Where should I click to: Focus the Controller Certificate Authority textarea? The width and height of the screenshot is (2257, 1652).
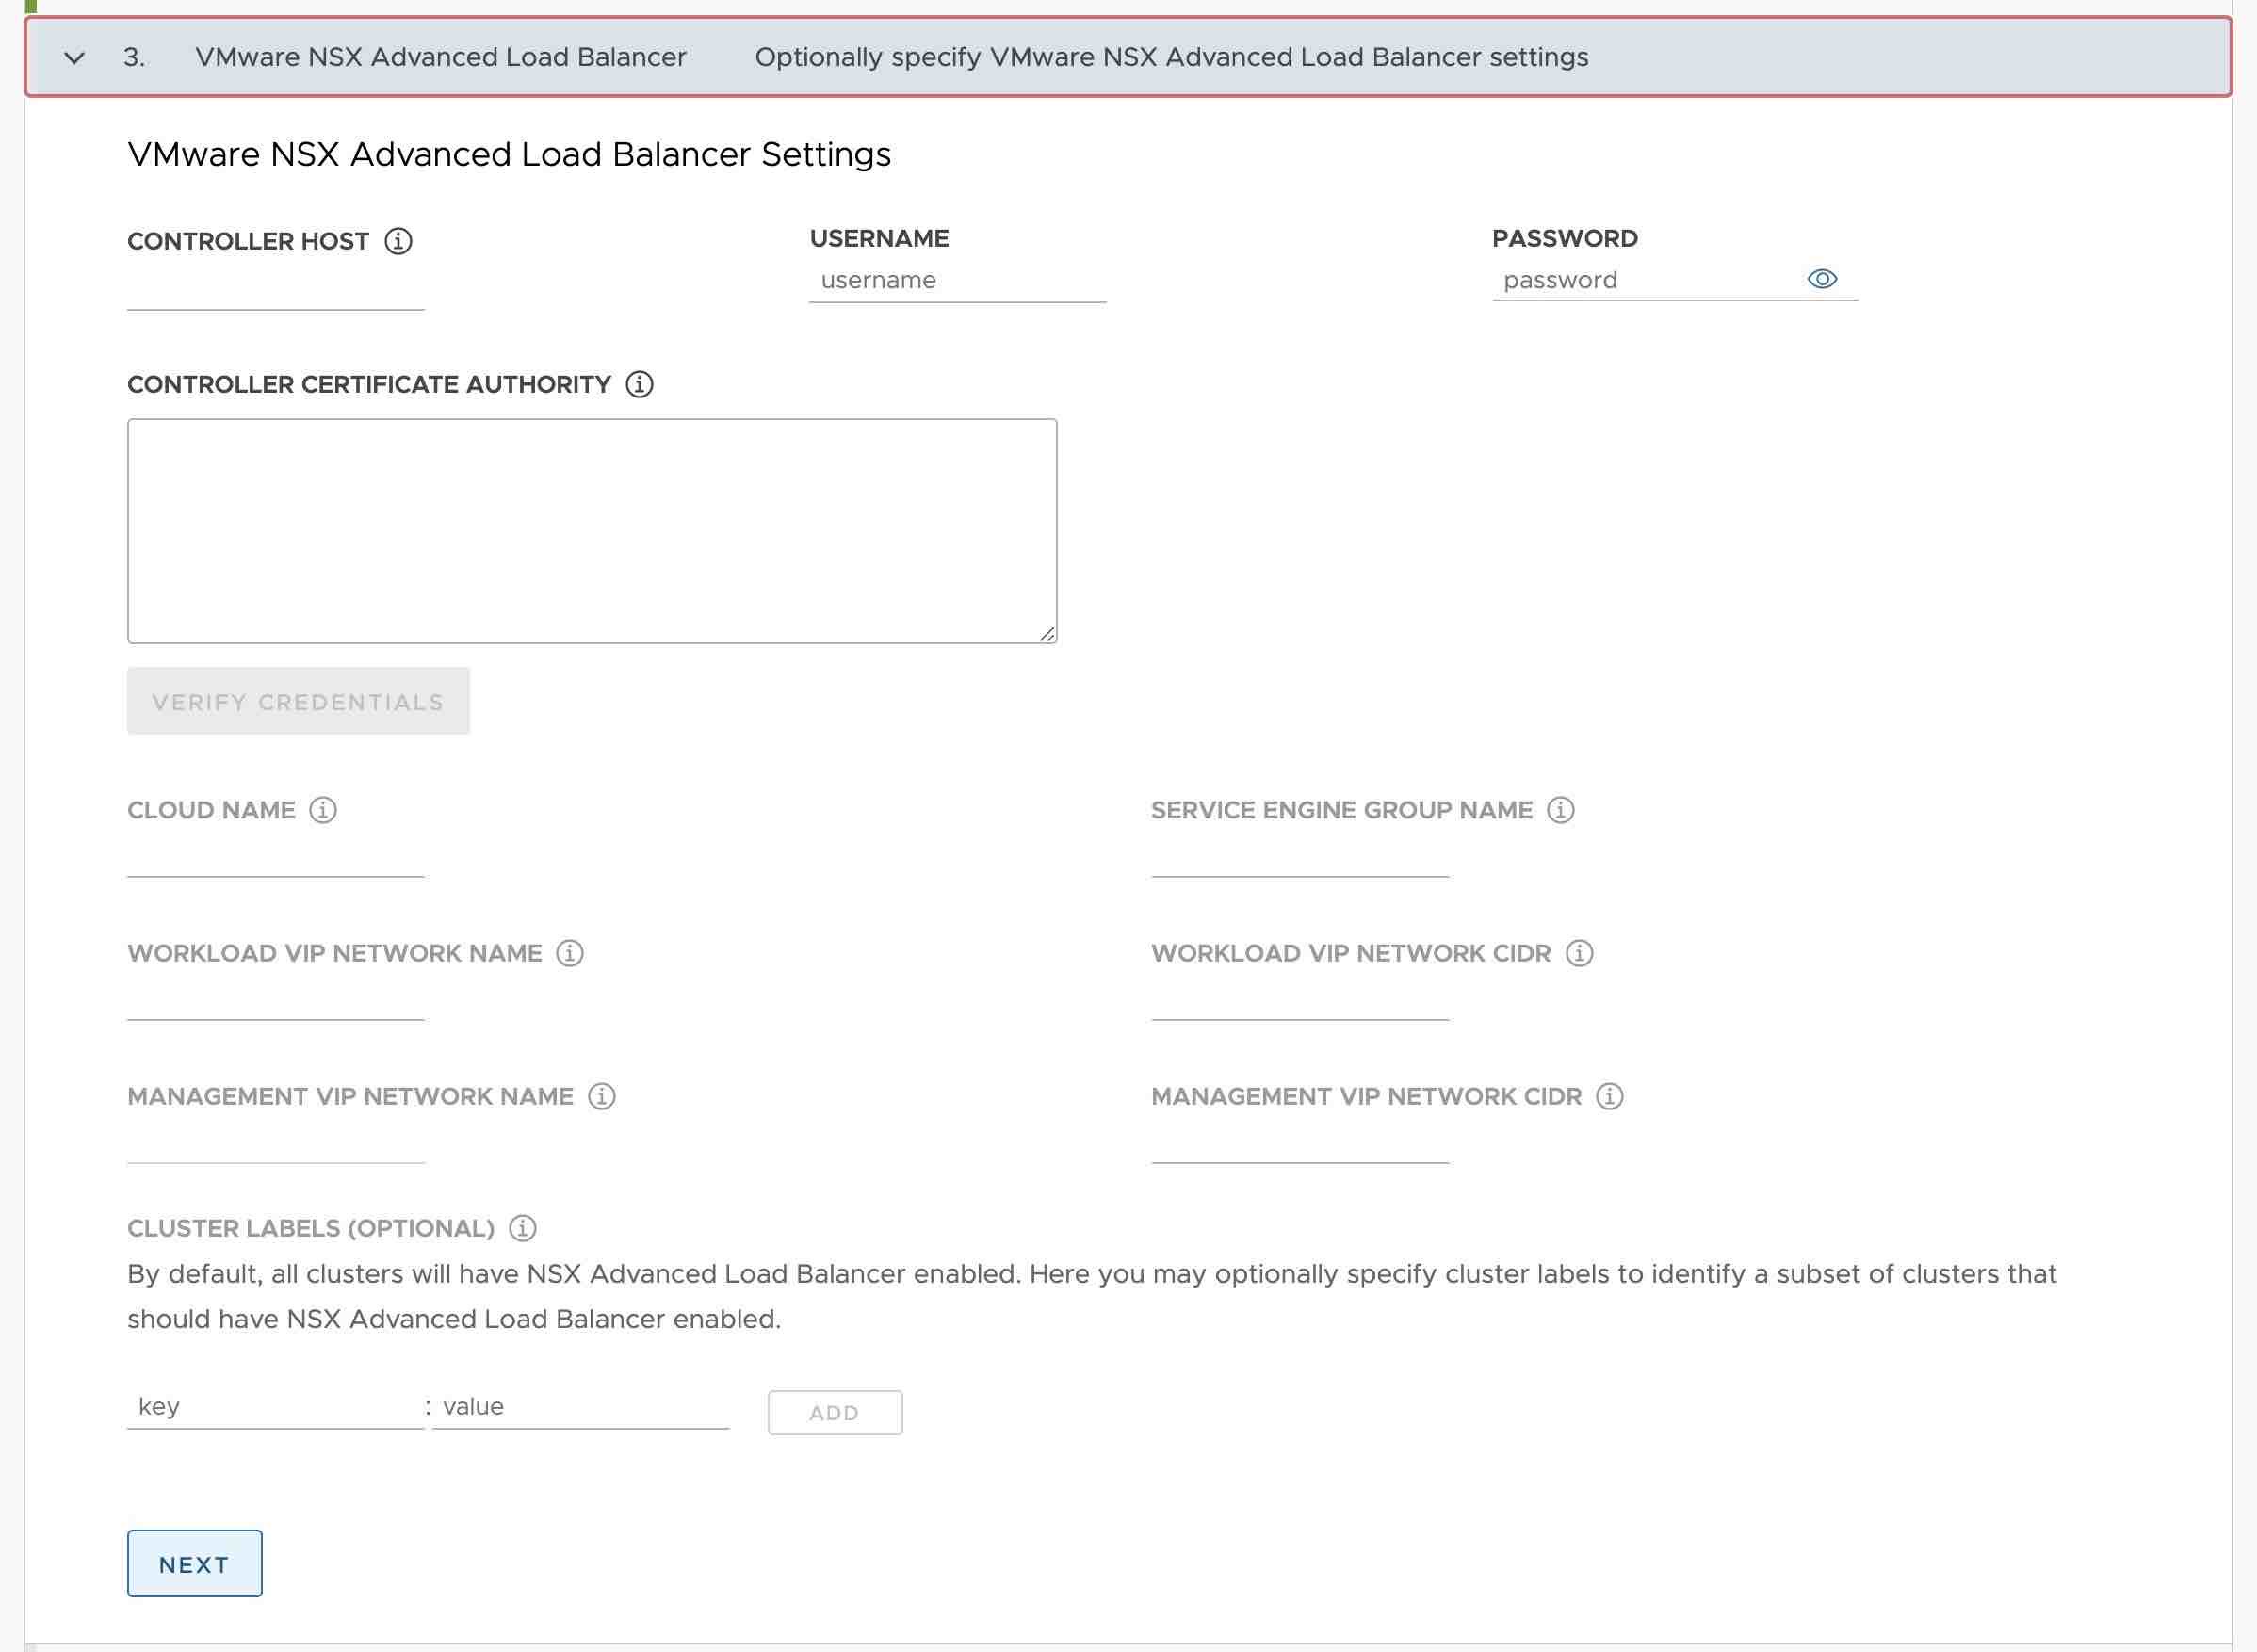click(x=592, y=531)
